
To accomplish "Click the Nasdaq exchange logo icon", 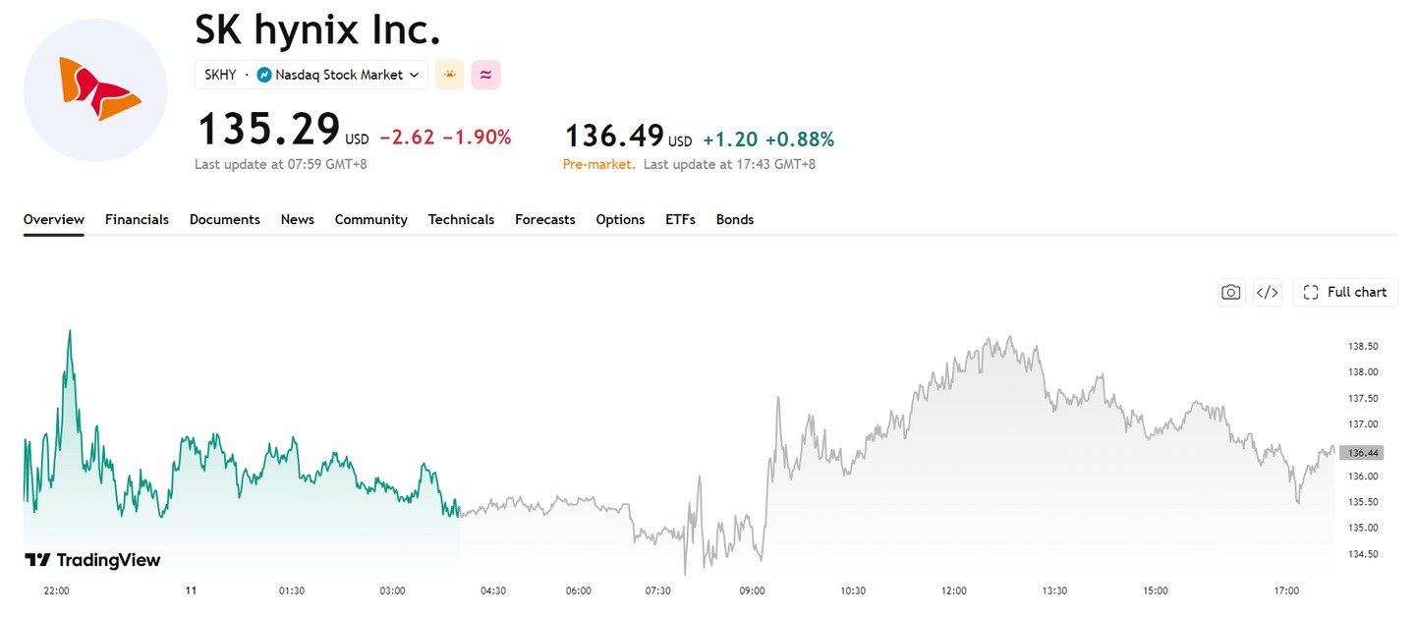I will click(x=263, y=75).
